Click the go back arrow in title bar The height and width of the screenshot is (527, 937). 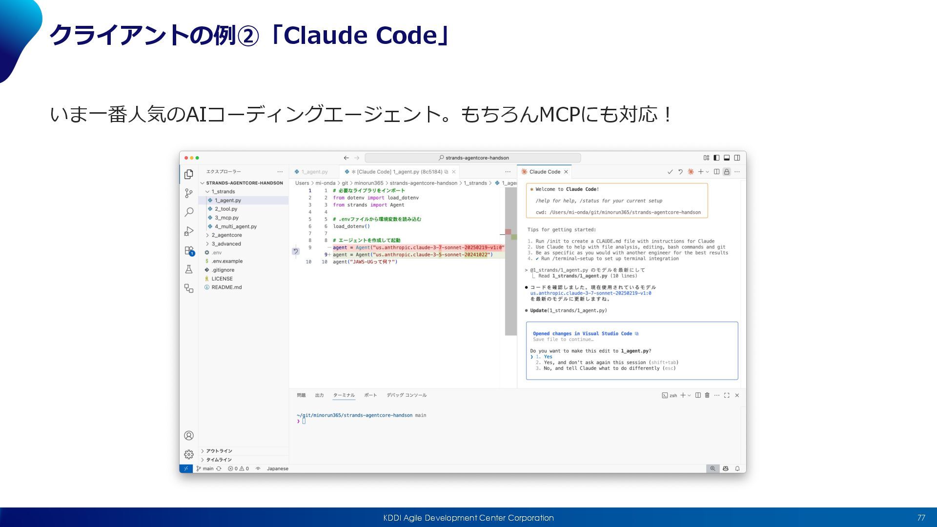[346, 158]
